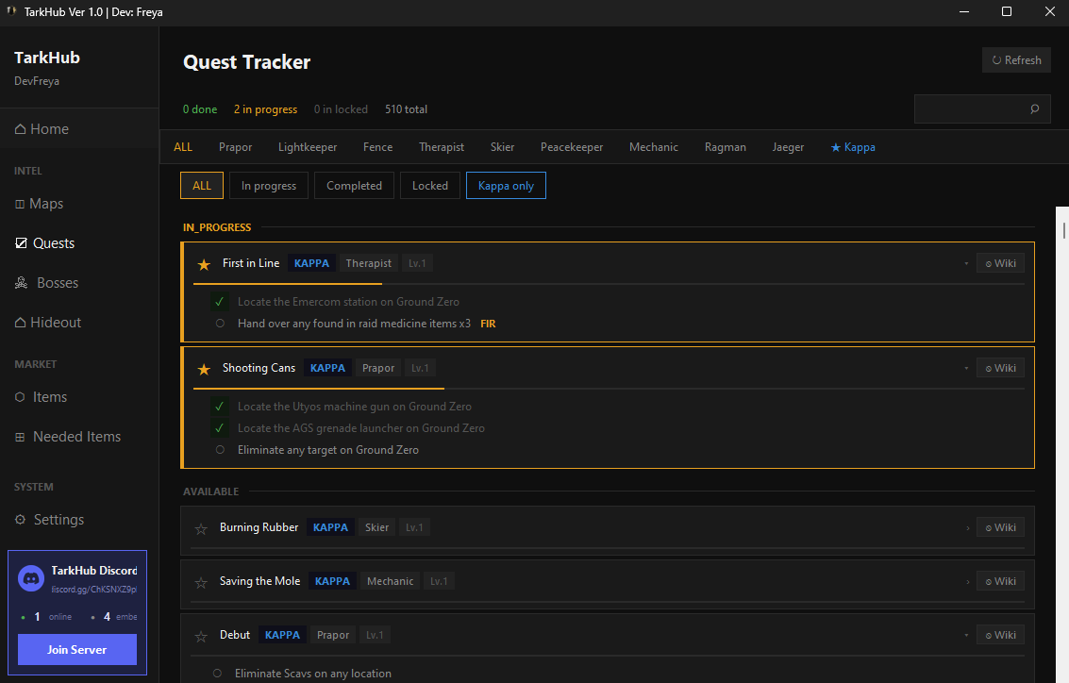This screenshot has width=1069, height=683.
Task: Open Wiki for Burning Rubber
Action: [1000, 527]
